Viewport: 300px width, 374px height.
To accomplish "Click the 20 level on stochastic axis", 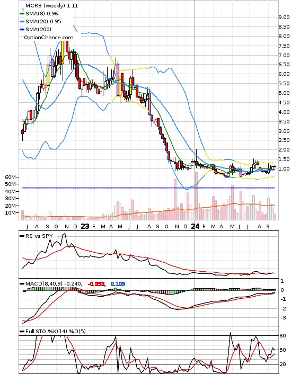I will tap(283, 364).
